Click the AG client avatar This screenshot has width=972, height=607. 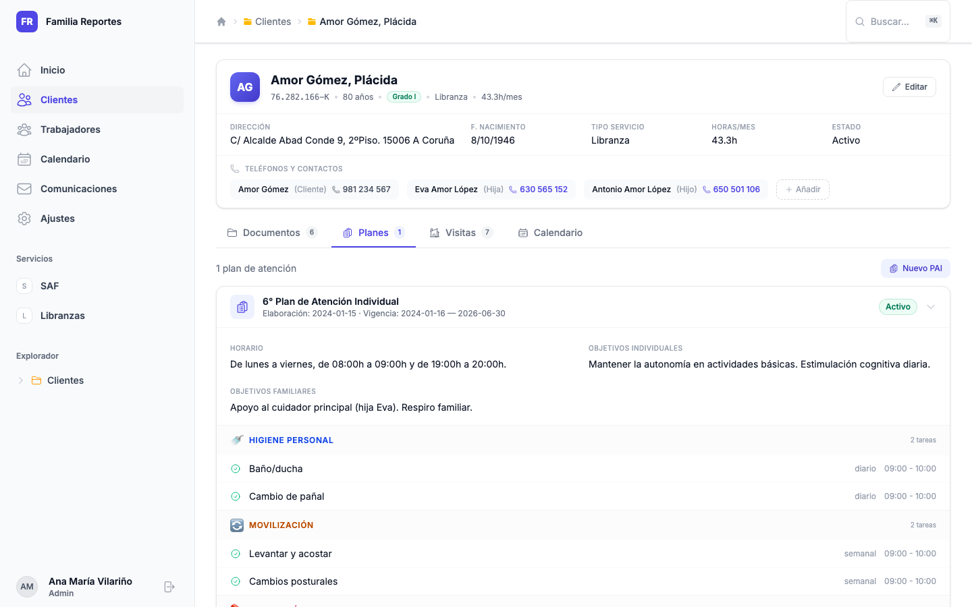click(245, 87)
